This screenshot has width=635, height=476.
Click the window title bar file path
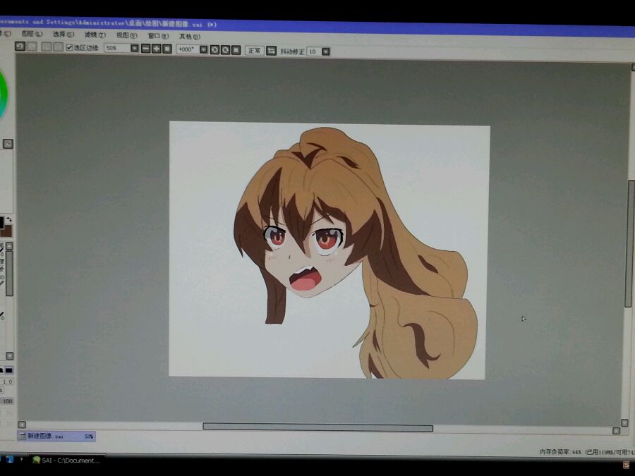click(109, 23)
